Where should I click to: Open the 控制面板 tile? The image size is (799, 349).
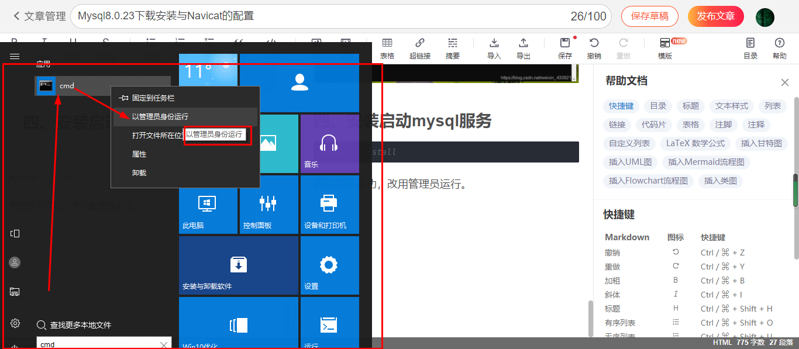point(268,204)
